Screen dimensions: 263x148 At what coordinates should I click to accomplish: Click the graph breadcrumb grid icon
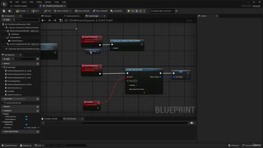(x=61, y=20)
